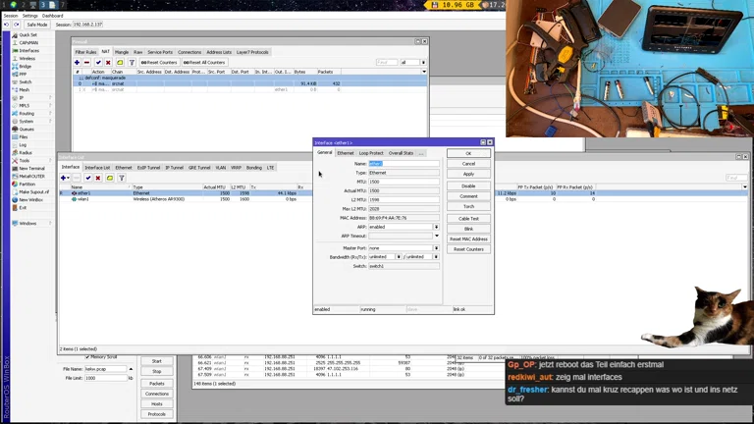This screenshot has height=424, width=754.
Task: Expand the ARP Timeout field arrow
Action: pos(435,236)
